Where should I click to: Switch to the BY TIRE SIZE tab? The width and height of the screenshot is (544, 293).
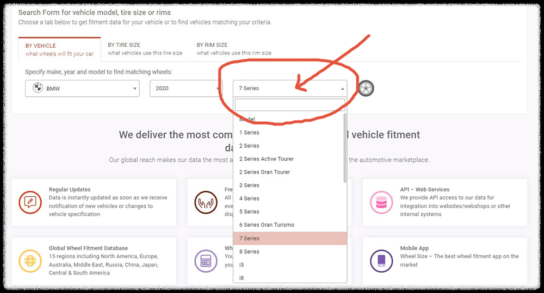pyautogui.click(x=145, y=49)
